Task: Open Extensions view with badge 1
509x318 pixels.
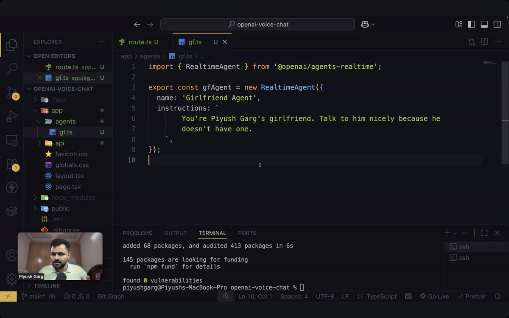Action: tap(12, 164)
